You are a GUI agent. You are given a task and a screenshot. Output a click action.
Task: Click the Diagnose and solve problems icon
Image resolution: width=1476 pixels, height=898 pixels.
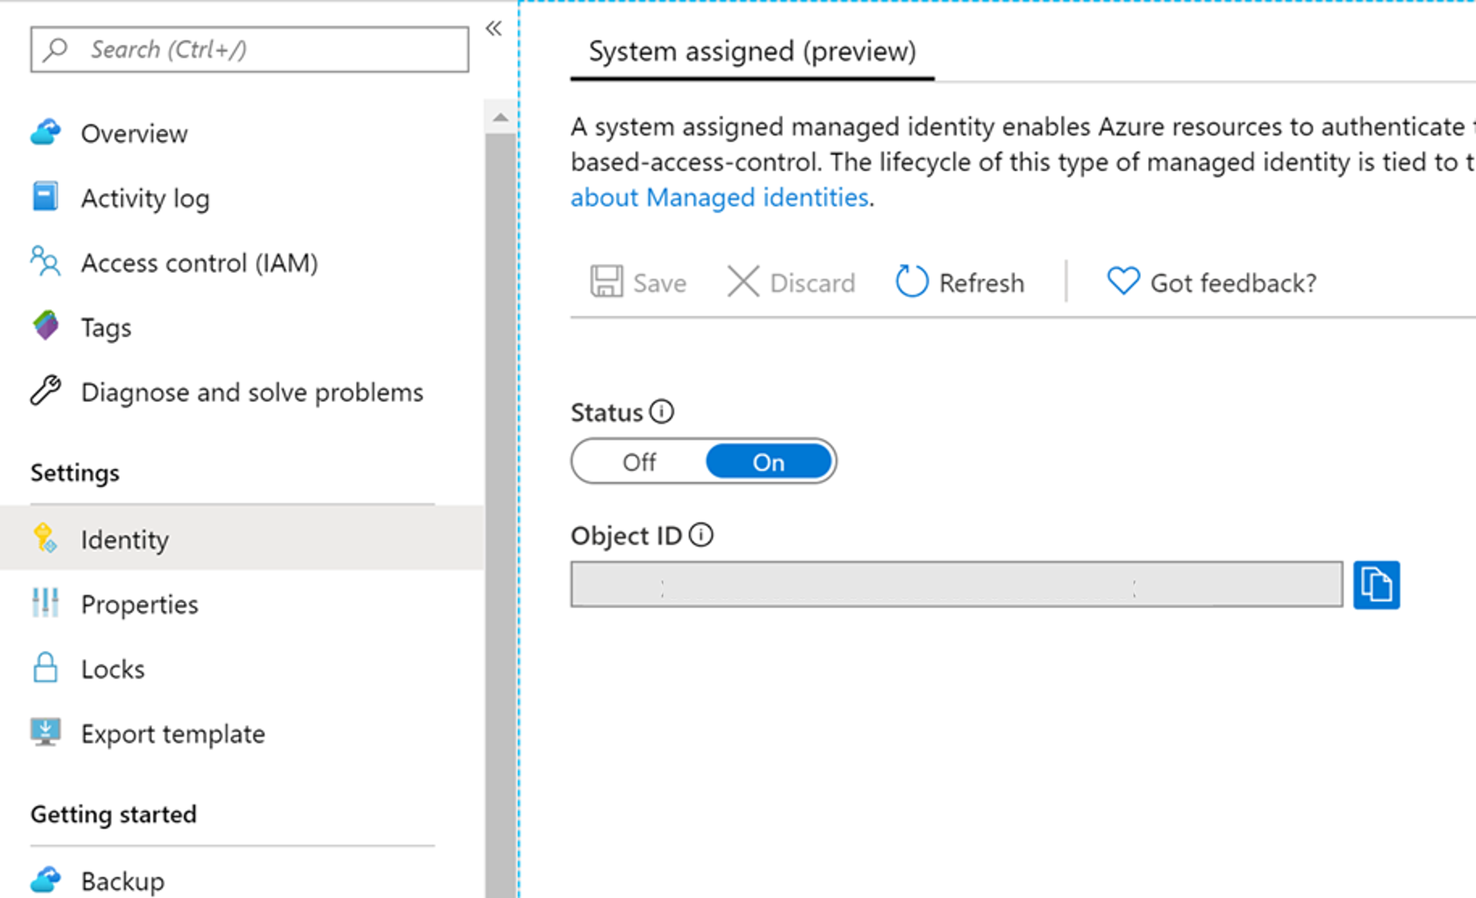(45, 391)
